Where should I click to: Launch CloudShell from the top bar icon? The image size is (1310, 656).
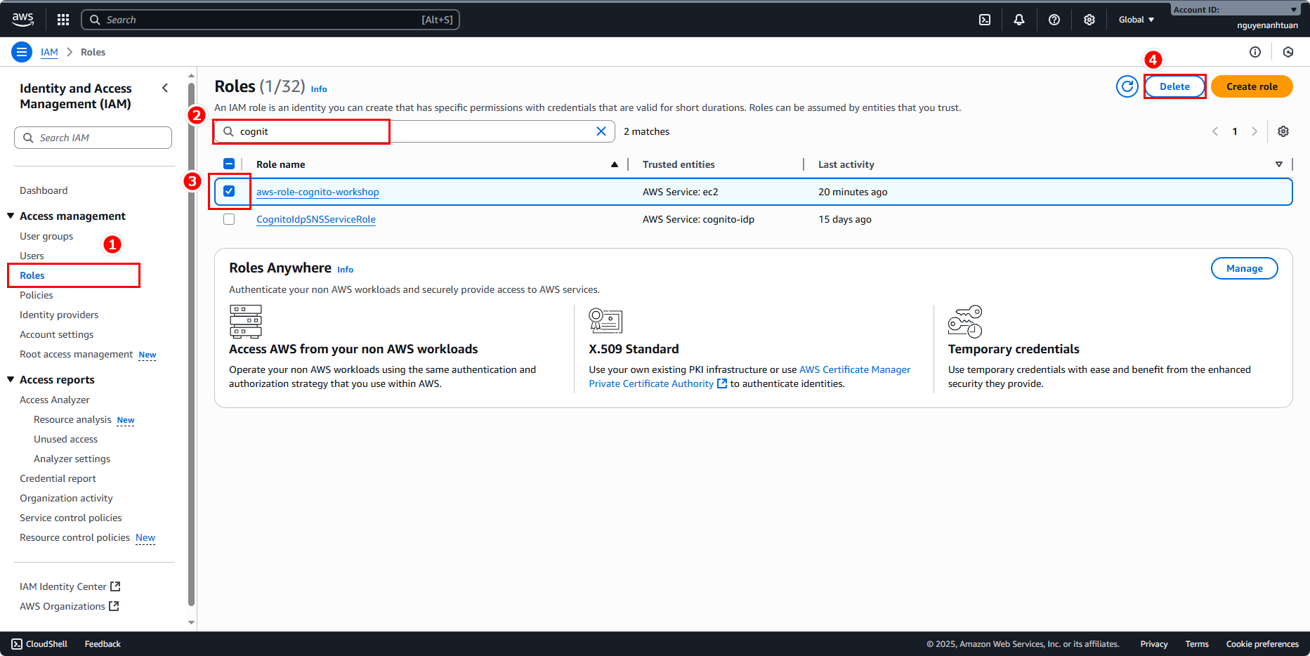985,20
